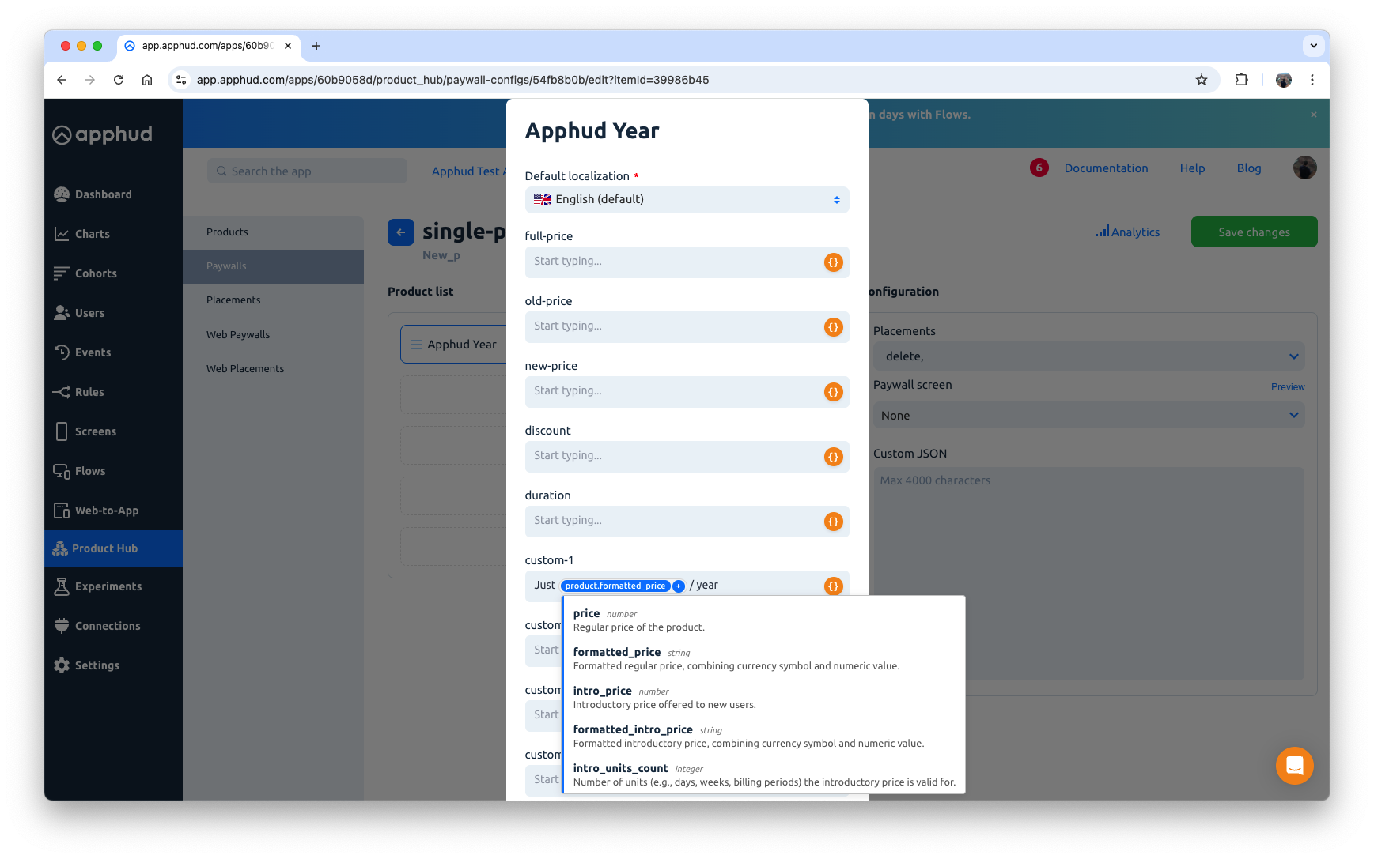Click Search the app field

(307, 171)
